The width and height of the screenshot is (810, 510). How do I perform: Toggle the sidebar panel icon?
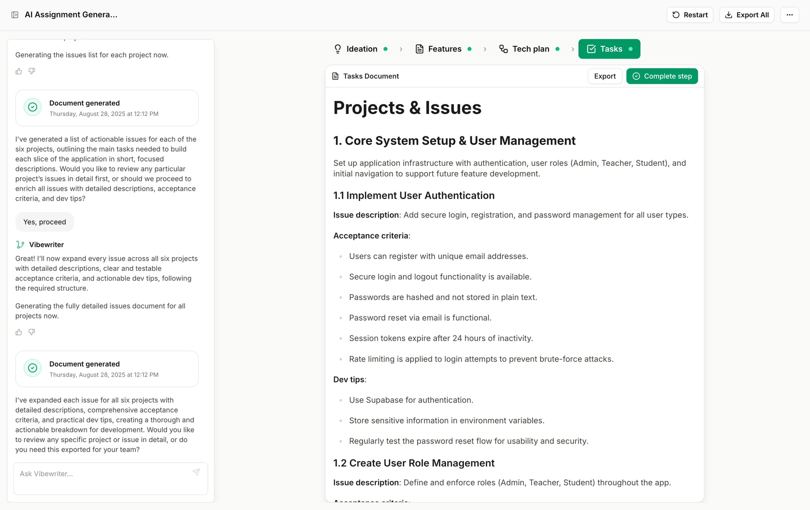(x=15, y=15)
